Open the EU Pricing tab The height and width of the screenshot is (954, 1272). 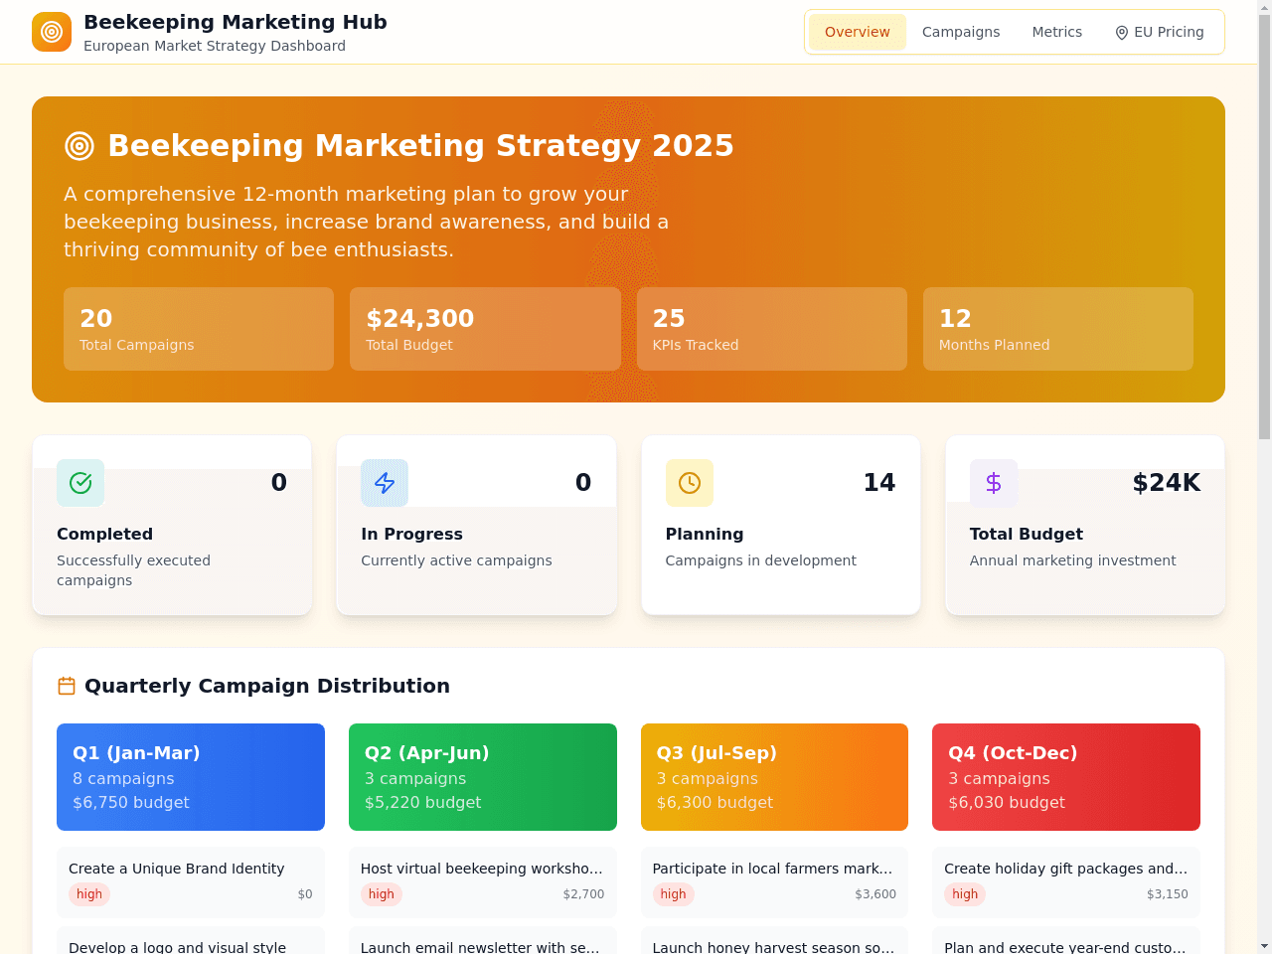[1159, 32]
